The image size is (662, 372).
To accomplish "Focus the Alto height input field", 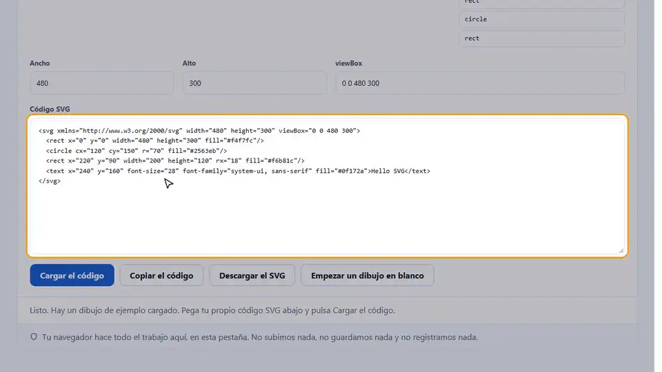I will coord(254,83).
